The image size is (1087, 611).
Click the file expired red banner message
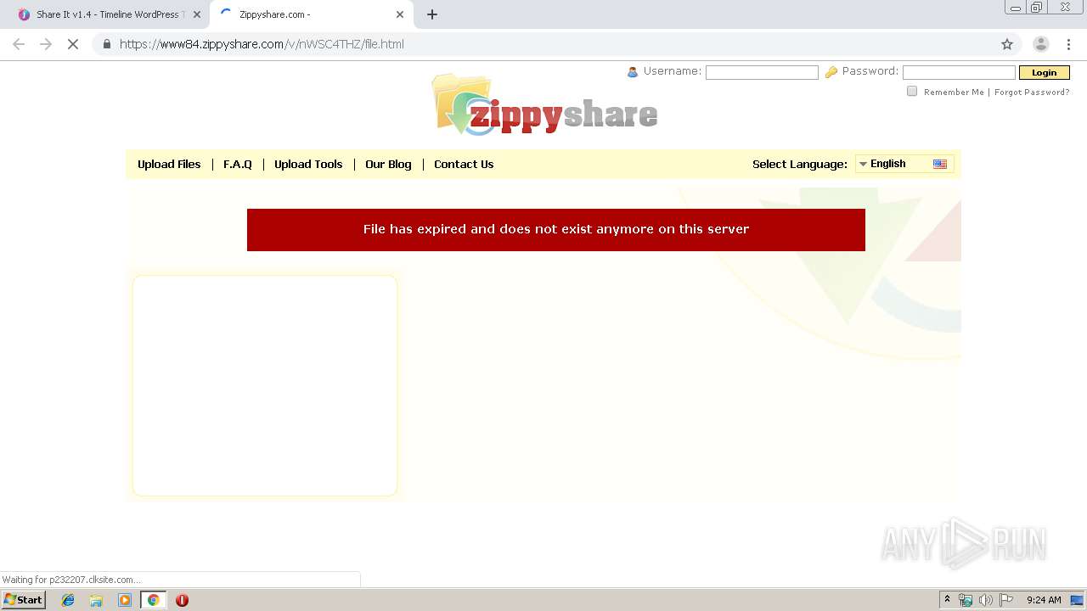pyautogui.click(x=556, y=229)
